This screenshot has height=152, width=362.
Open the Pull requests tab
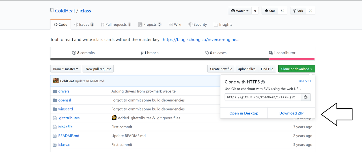coord(116,25)
